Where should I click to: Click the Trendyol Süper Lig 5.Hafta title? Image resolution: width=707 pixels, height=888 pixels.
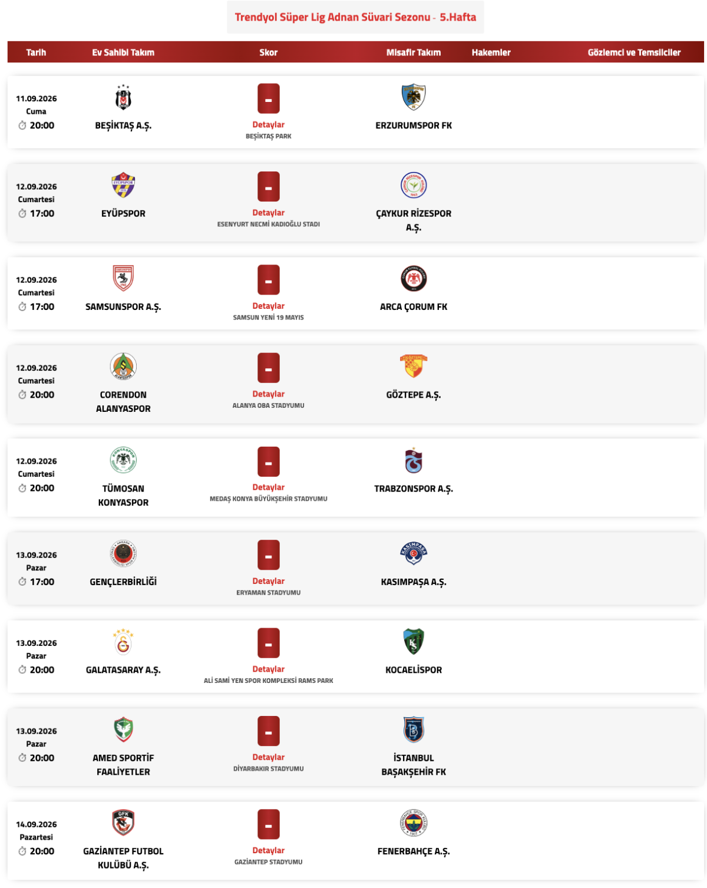point(355,17)
